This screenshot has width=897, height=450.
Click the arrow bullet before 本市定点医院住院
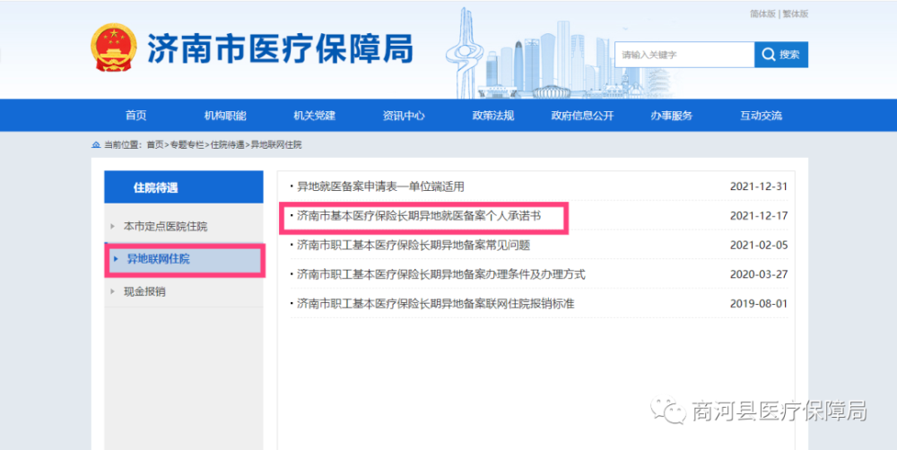coord(113,227)
